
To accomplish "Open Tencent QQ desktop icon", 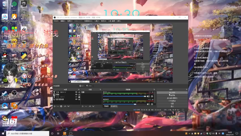I will tap(5, 56).
